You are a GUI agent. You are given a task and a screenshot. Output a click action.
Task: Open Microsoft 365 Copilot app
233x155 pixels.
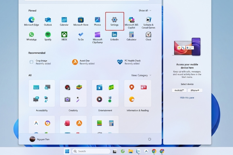[x=131, y=23]
